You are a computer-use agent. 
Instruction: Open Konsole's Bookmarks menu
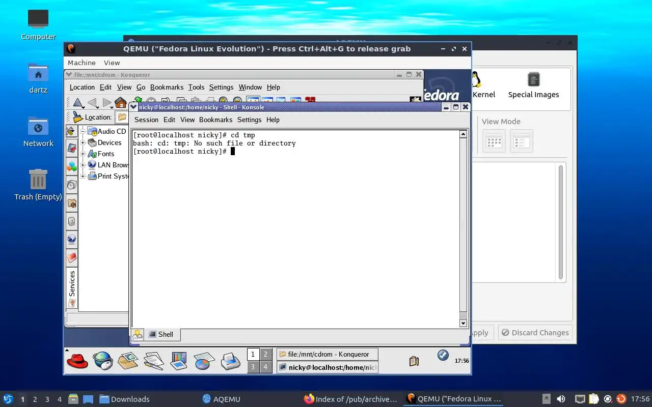tap(215, 120)
